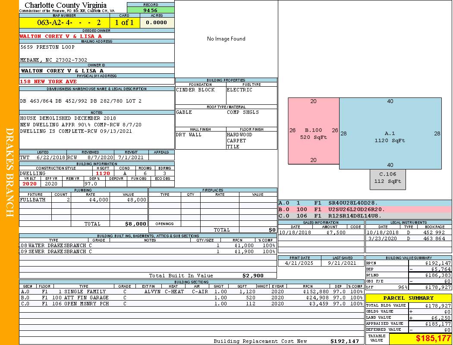The width and height of the screenshot is (453, 345).
Task: Click sale amount $7,500
Action: pos(336,232)
